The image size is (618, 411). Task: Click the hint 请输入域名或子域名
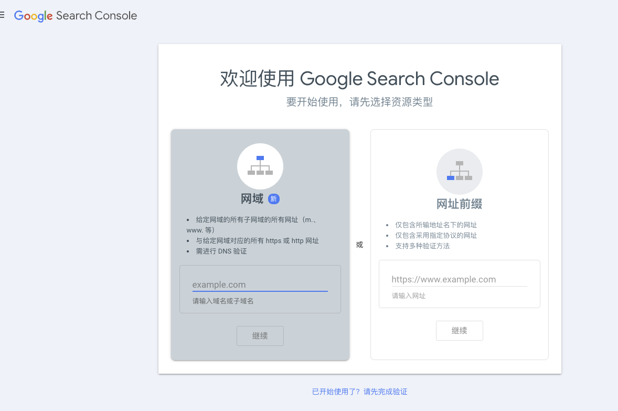tap(223, 301)
